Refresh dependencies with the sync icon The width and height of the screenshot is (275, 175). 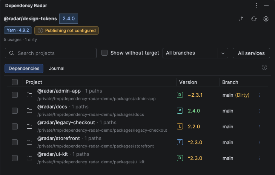(254, 19)
